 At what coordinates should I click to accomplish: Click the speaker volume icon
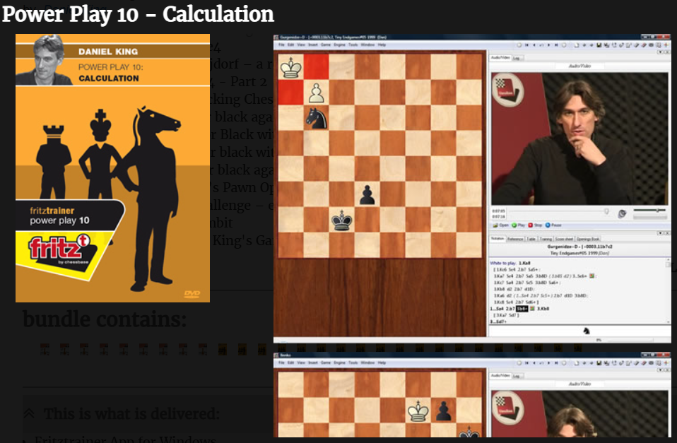622,213
